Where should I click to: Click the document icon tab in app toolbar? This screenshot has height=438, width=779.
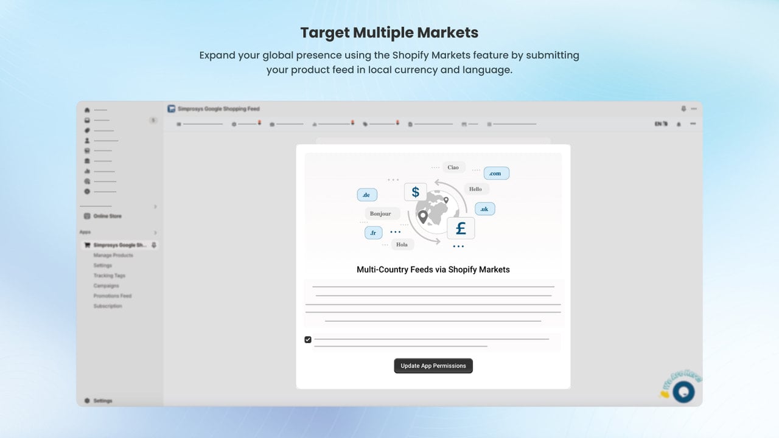pyautogui.click(x=410, y=124)
